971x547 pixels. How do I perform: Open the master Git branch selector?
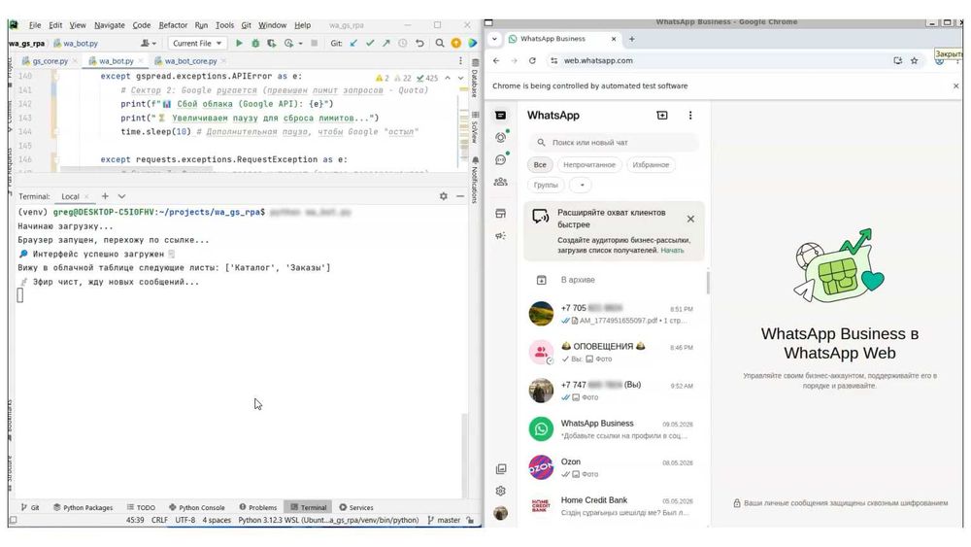(445, 521)
